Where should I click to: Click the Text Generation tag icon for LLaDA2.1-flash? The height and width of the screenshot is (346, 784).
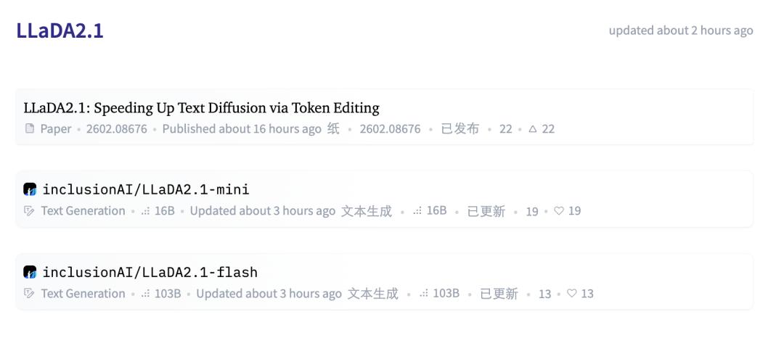click(x=30, y=294)
